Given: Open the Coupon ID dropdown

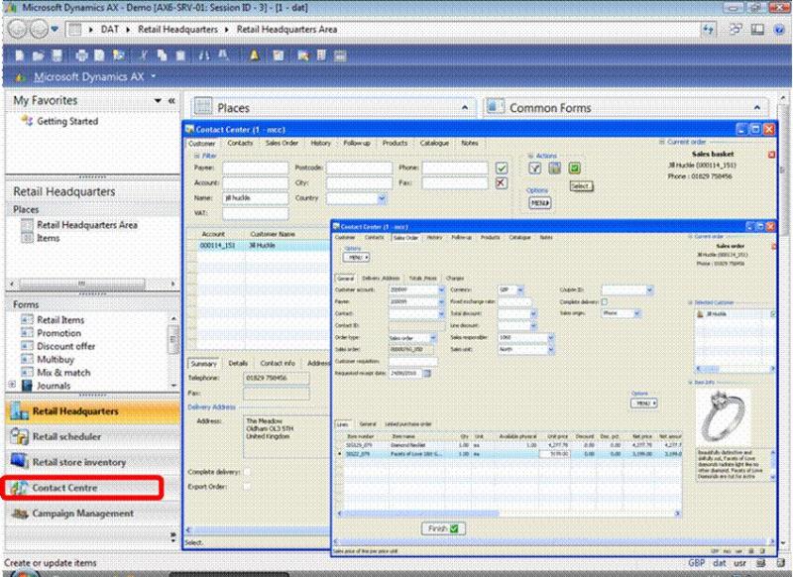Looking at the screenshot, I should point(649,289).
